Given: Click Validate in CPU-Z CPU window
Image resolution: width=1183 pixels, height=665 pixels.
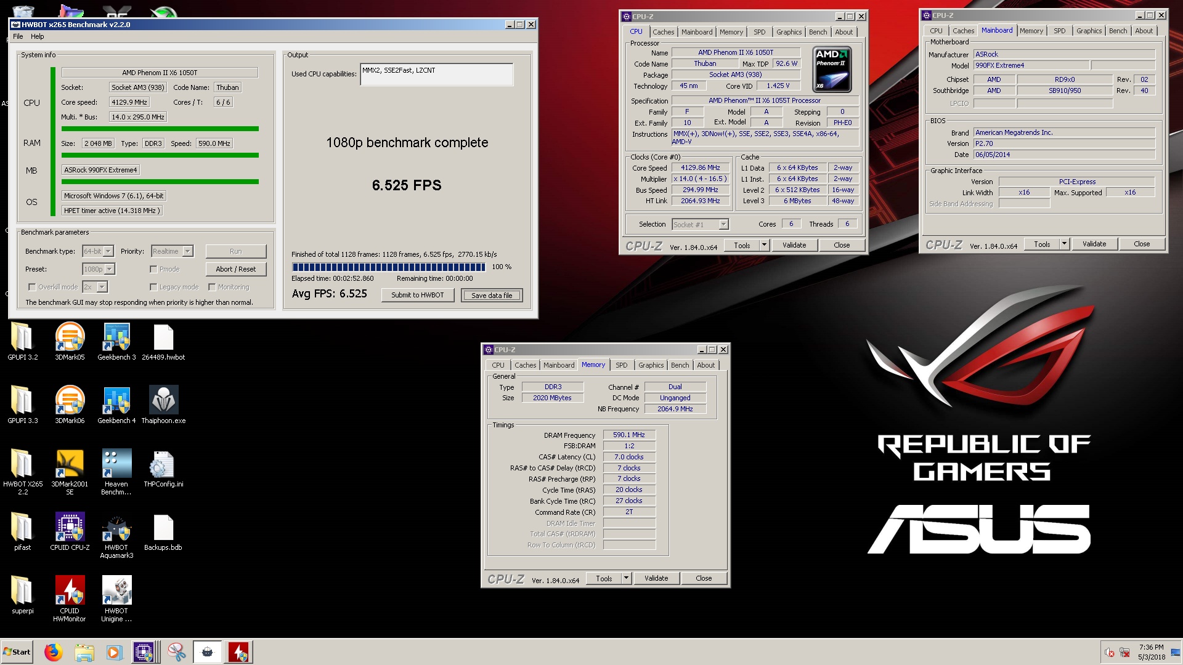Looking at the screenshot, I should (794, 245).
